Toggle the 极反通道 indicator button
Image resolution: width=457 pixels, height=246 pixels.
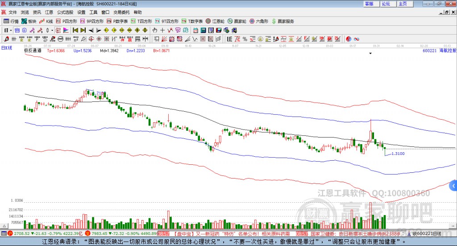(x=58, y=30)
